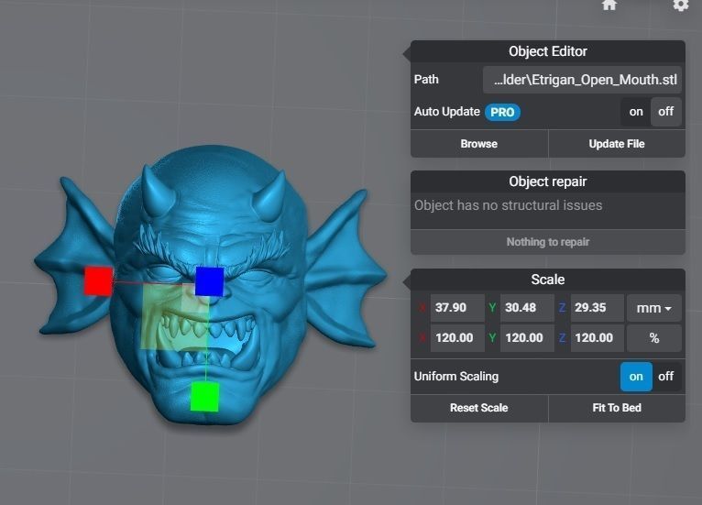Click Fit To Bed

coord(617,408)
